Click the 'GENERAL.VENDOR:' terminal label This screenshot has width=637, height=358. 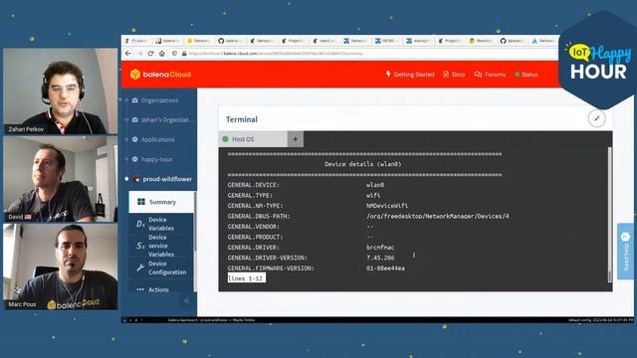coord(254,227)
